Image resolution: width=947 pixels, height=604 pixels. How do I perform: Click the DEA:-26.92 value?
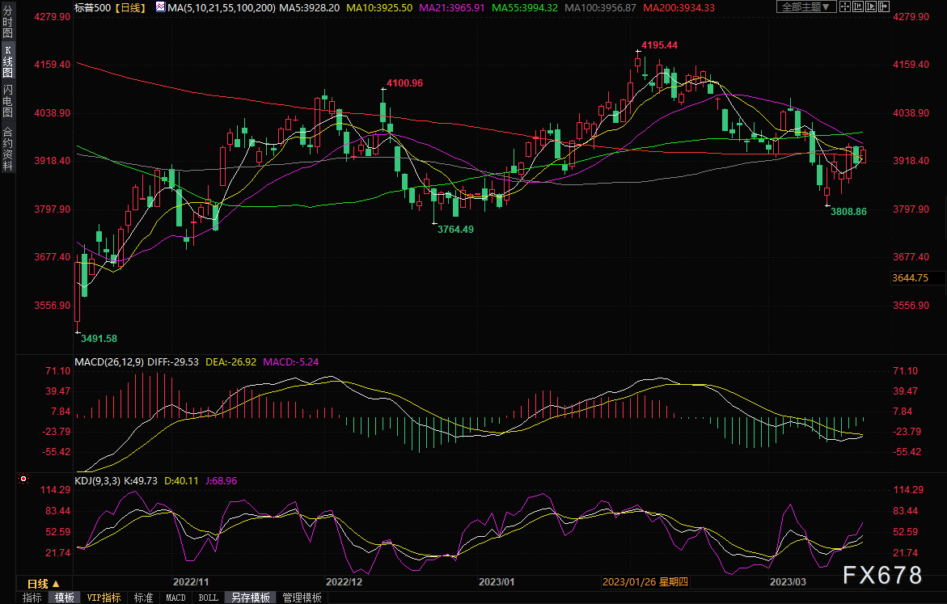coord(230,361)
